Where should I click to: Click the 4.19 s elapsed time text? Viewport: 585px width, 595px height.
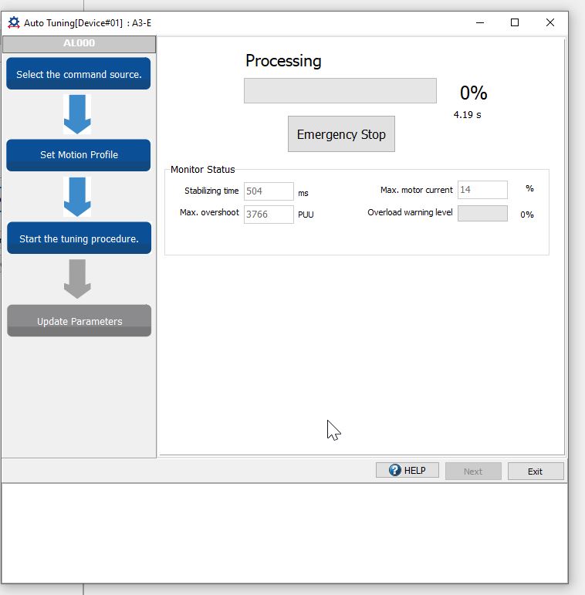[x=468, y=114]
